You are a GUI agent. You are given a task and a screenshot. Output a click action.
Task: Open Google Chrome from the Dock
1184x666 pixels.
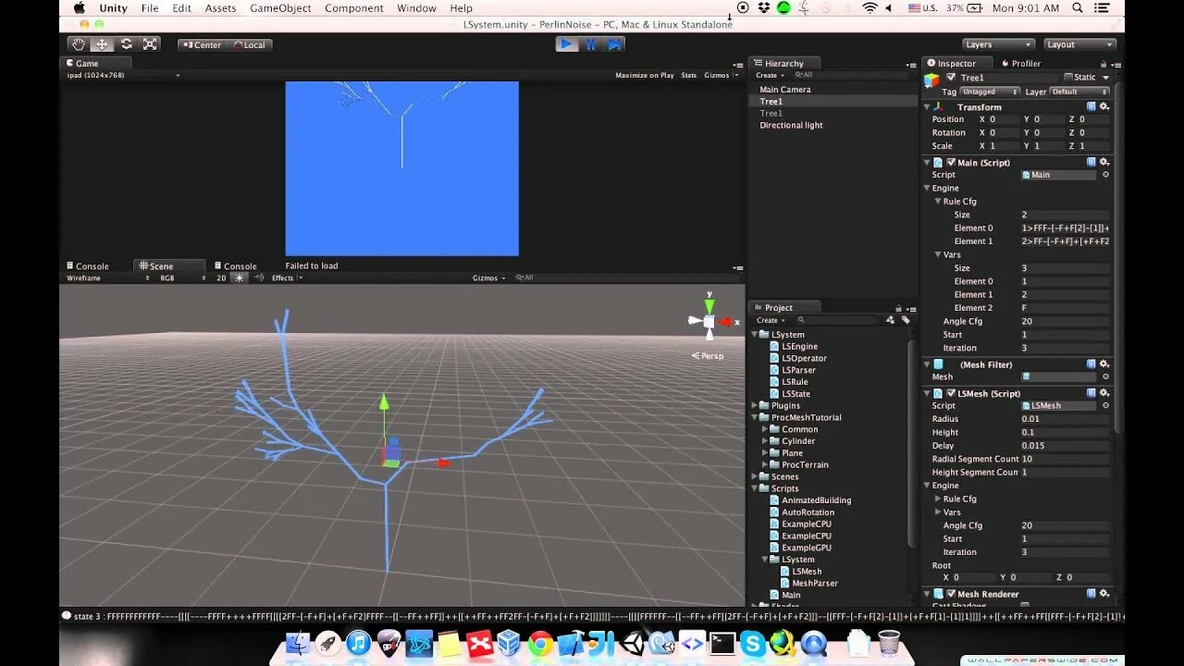pos(540,643)
